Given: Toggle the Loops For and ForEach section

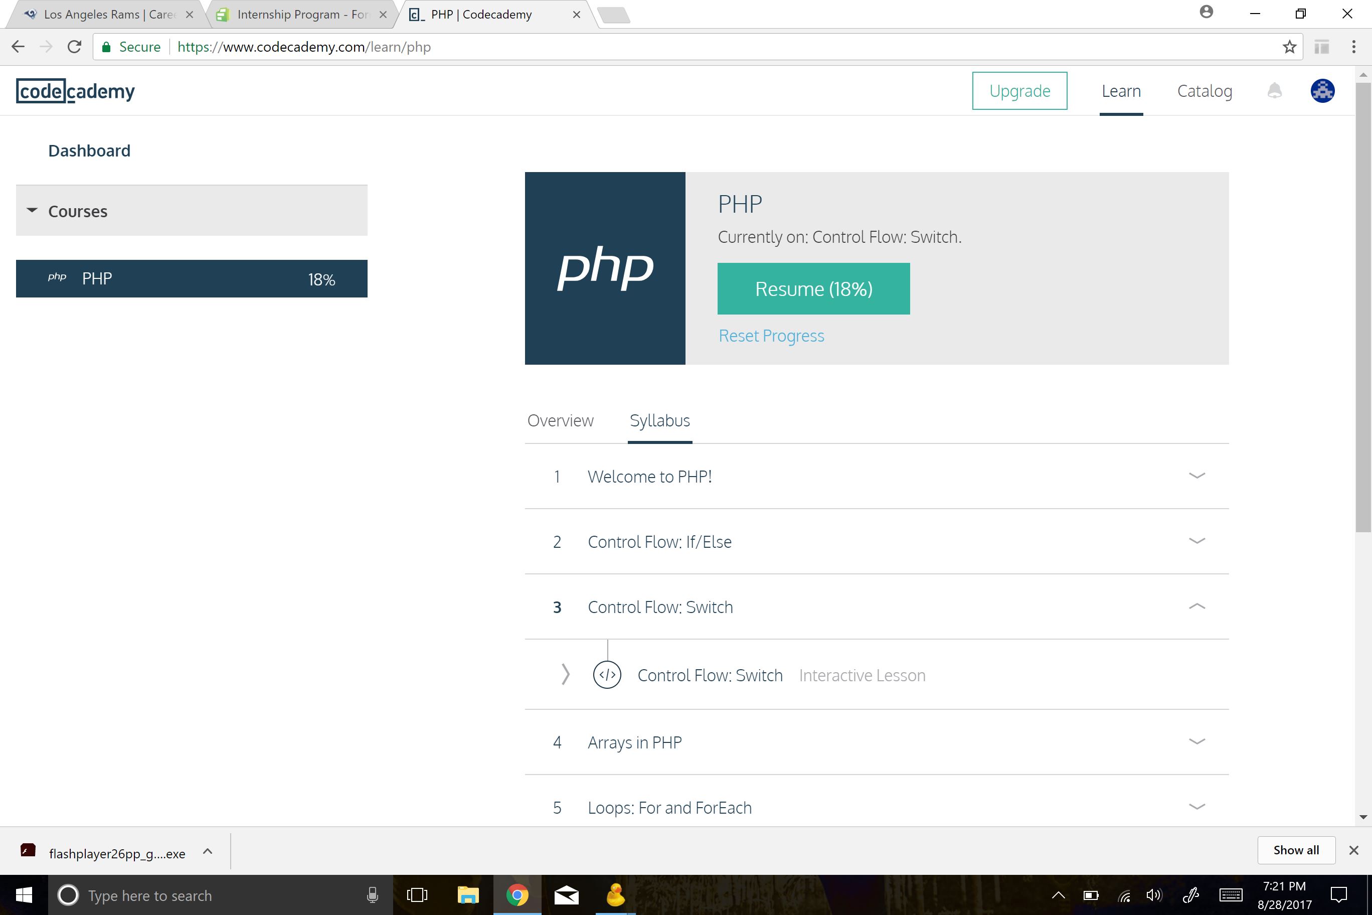Looking at the screenshot, I should pos(1196,807).
